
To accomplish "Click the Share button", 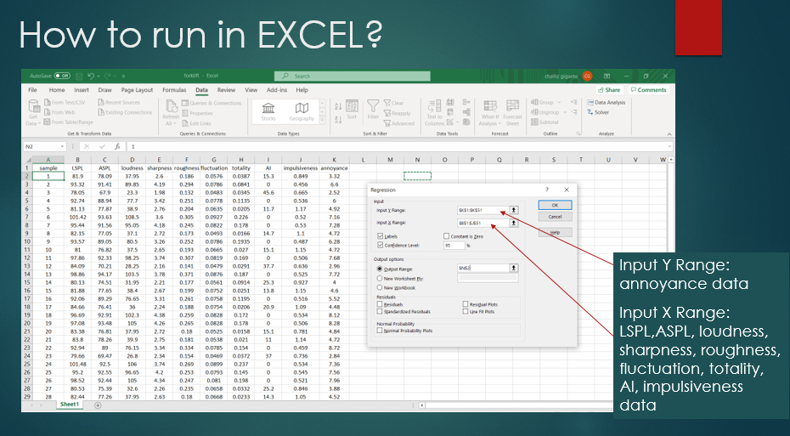I will (609, 90).
